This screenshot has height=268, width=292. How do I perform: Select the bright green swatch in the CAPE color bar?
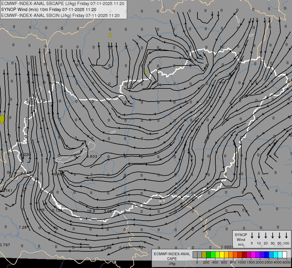[x=213, y=255]
